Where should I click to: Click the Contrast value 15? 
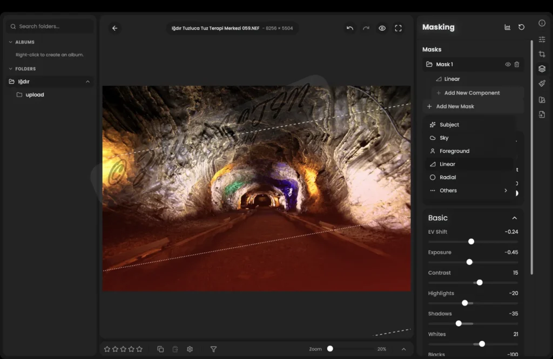(x=515, y=273)
